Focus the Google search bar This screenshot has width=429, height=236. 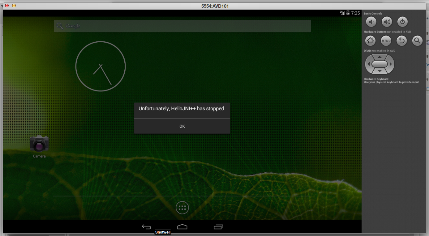pyautogui.click(x=182, y=26)
